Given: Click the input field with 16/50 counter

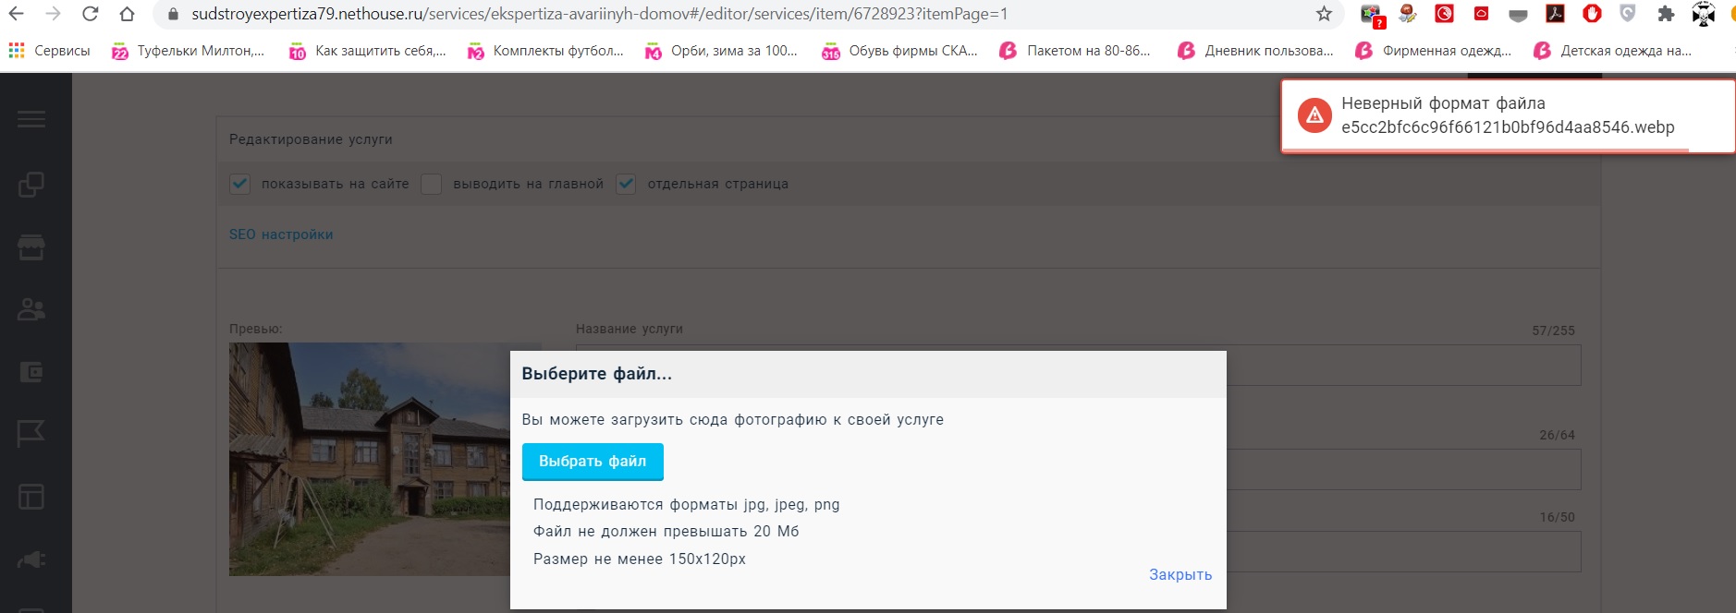Looking at the screenshot, I should 1403,552.
